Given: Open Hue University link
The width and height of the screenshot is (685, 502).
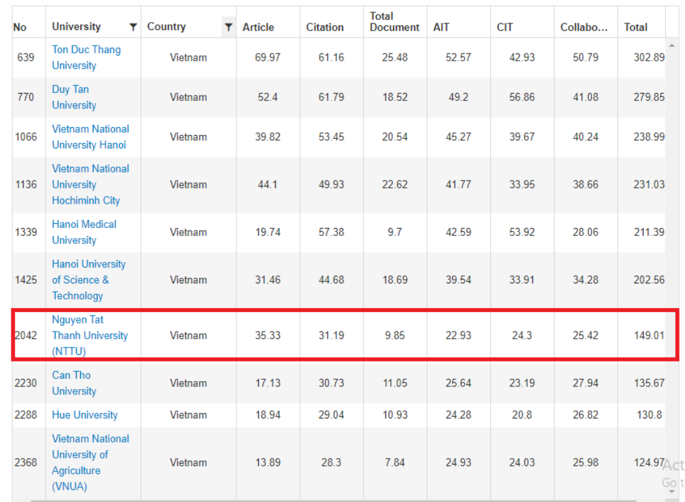Looking at the screenshot, I should (85, 414).
